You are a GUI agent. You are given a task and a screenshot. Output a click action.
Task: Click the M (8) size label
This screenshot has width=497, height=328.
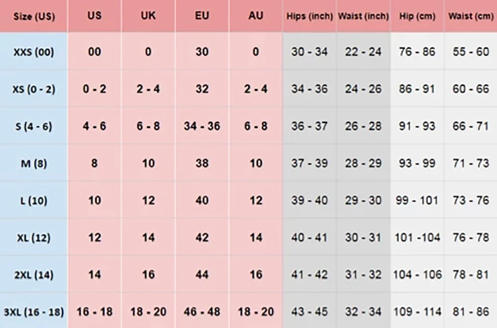(x=34, y=164)
